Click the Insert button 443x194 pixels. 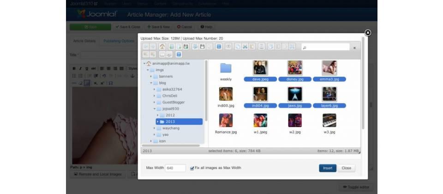(328, 168)
